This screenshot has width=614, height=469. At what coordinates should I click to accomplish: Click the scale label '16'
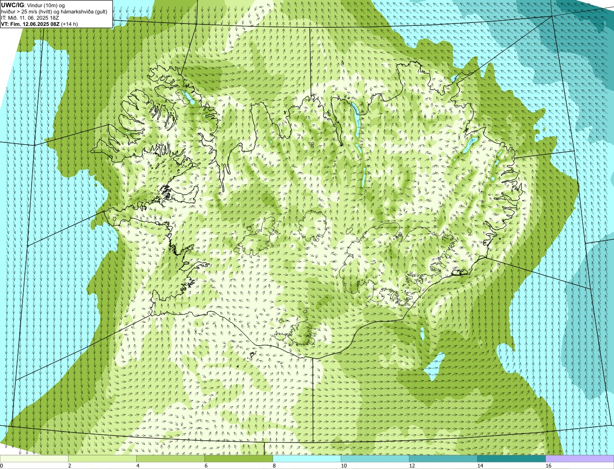click(548, 466)
